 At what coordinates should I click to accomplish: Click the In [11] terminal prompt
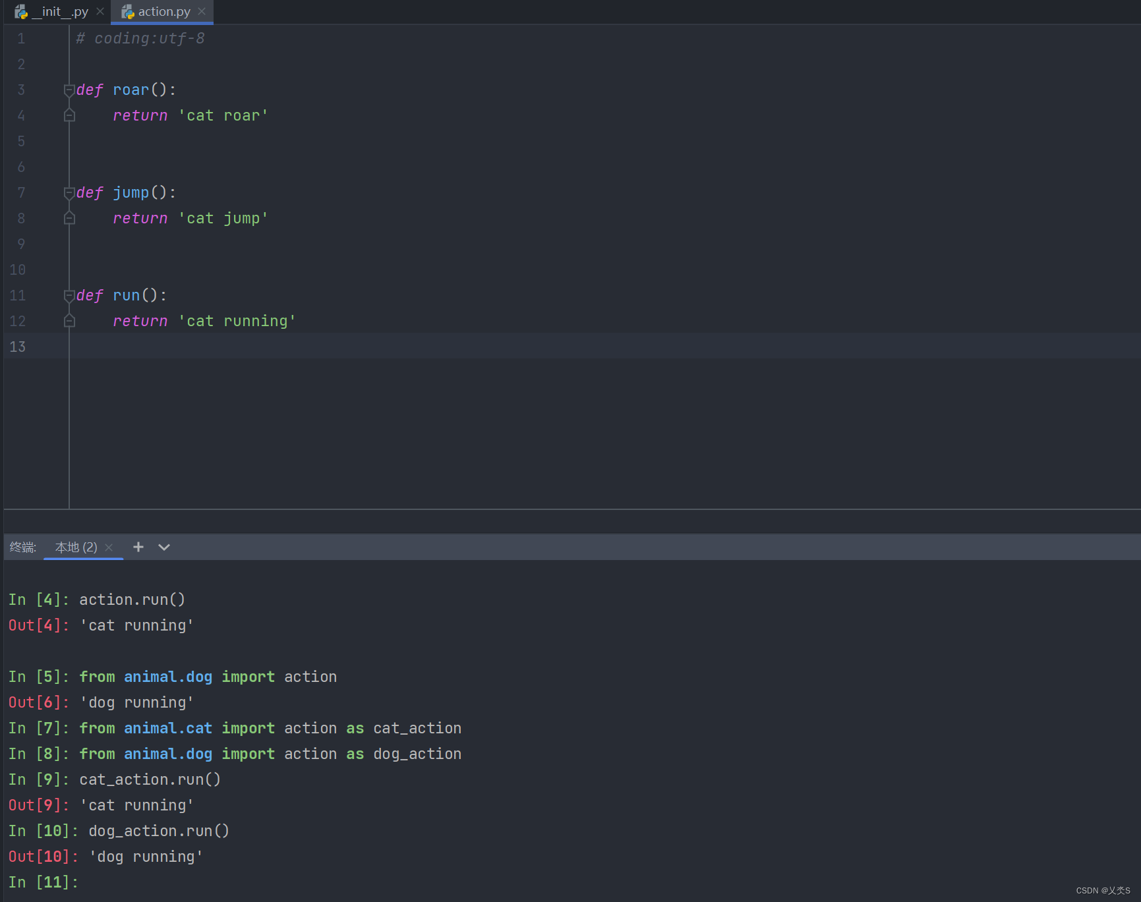tap(44, 882)
